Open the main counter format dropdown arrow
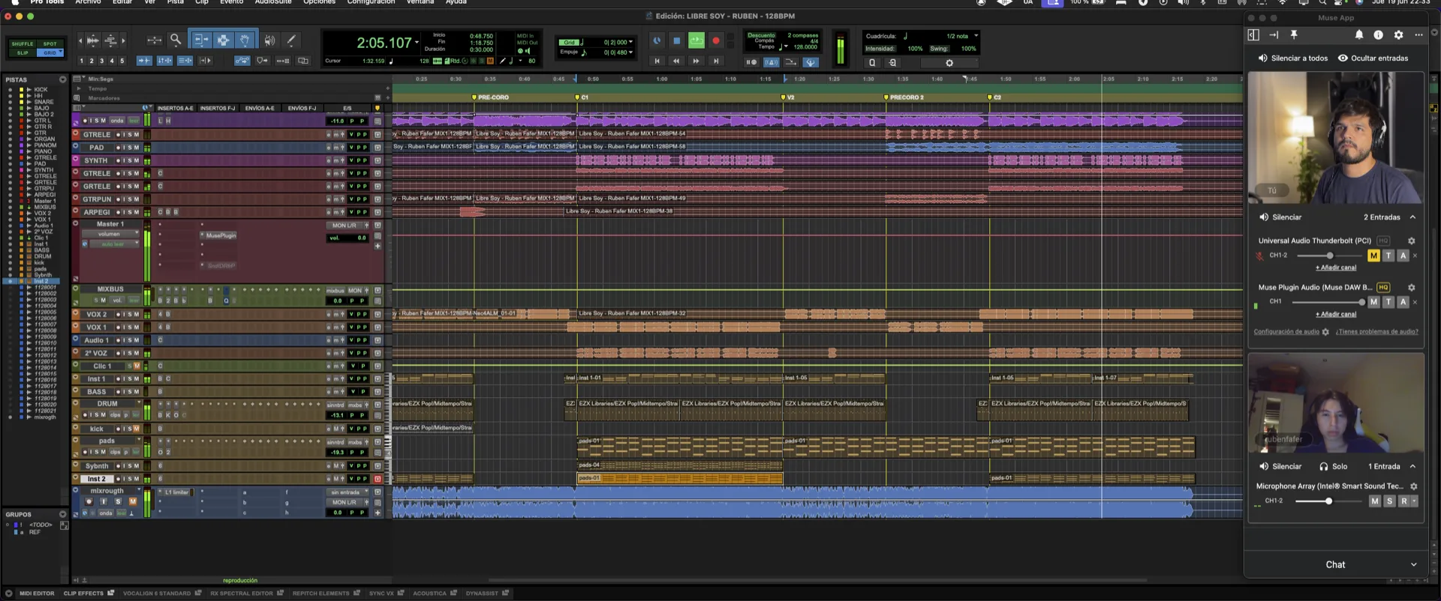 pos(417,42)
